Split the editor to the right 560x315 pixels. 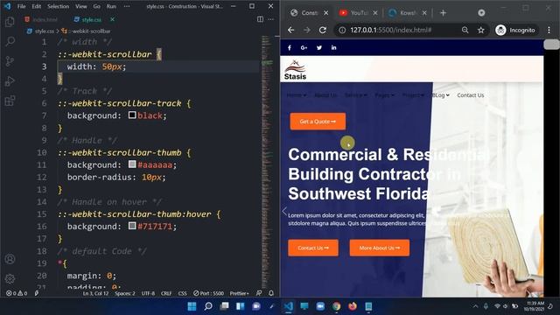[260, 19]
